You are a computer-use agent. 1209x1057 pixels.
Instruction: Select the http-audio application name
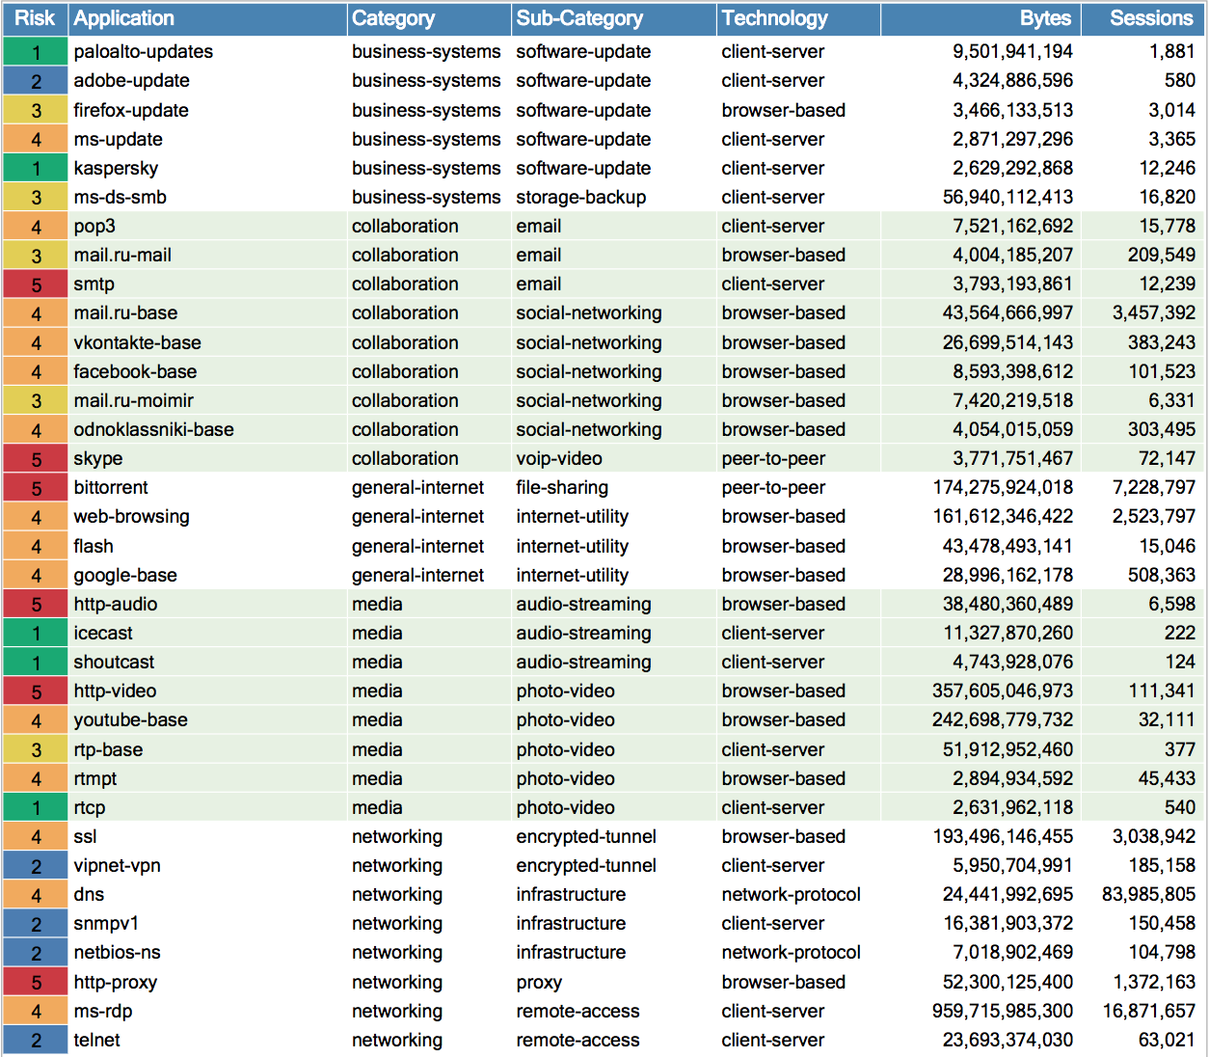pos(116,604)
